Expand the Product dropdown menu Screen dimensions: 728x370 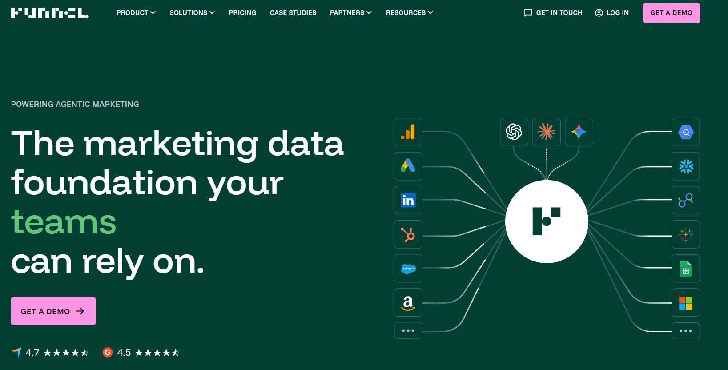pos(136,13)
